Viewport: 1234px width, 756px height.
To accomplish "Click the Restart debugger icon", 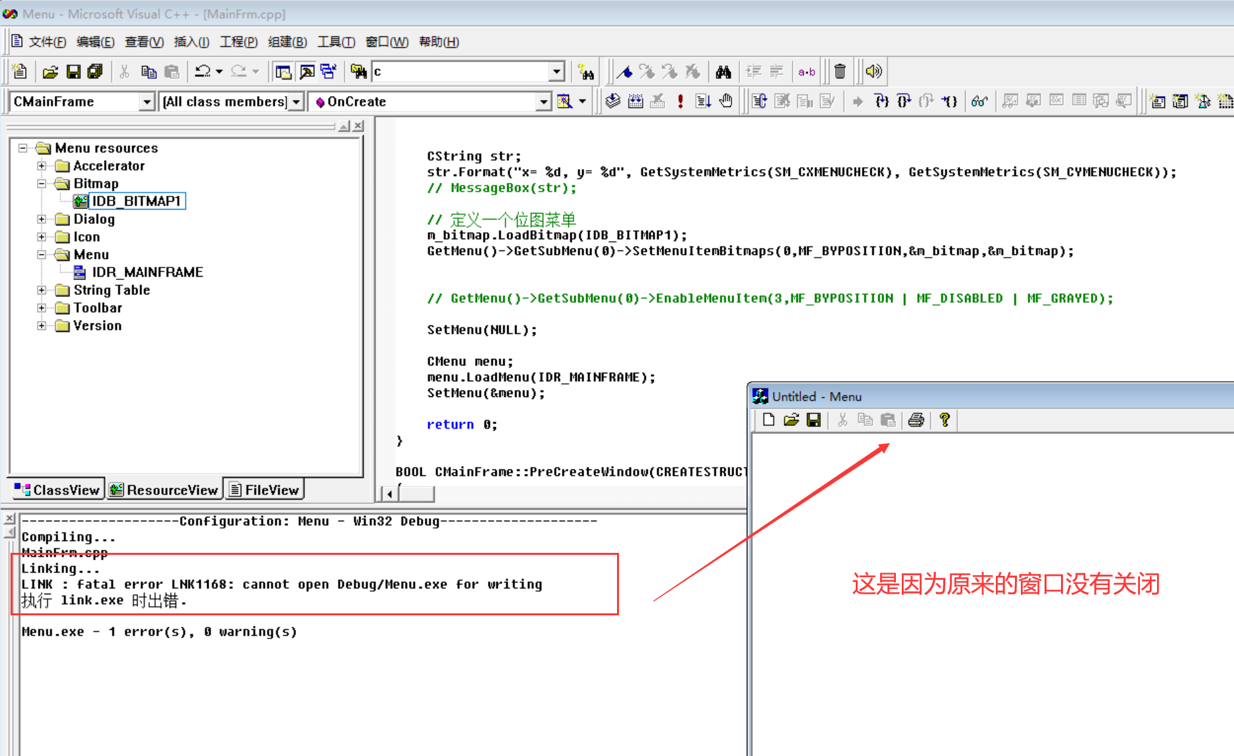I will 760,101.
